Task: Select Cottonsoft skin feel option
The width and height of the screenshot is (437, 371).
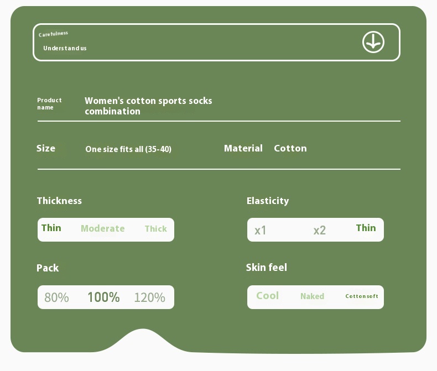Action: pos(362,296)
